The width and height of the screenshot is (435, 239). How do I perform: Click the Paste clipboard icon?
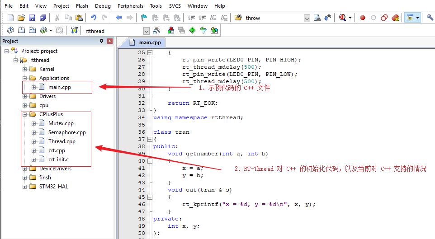[79, 18]
